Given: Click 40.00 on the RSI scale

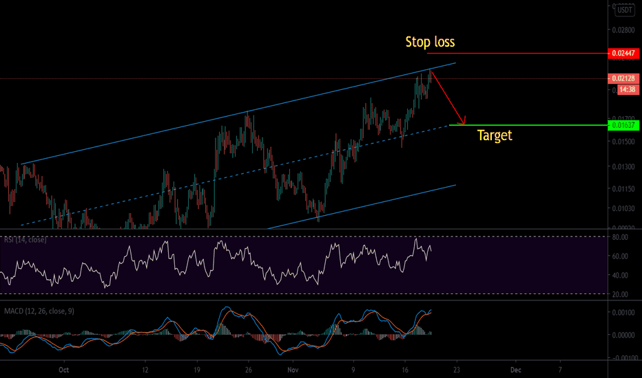Looking at the screenshot, I should click(620, 276).
